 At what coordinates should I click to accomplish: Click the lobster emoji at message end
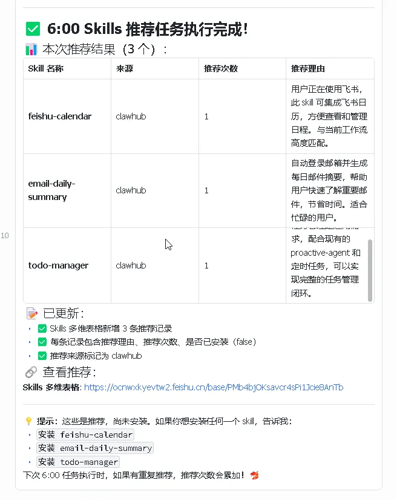click(254, 475)
